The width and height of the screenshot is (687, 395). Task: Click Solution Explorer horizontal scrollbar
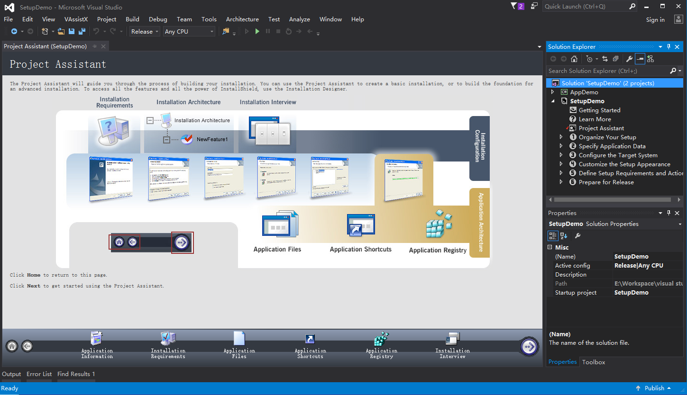click(x=612, y=200)
